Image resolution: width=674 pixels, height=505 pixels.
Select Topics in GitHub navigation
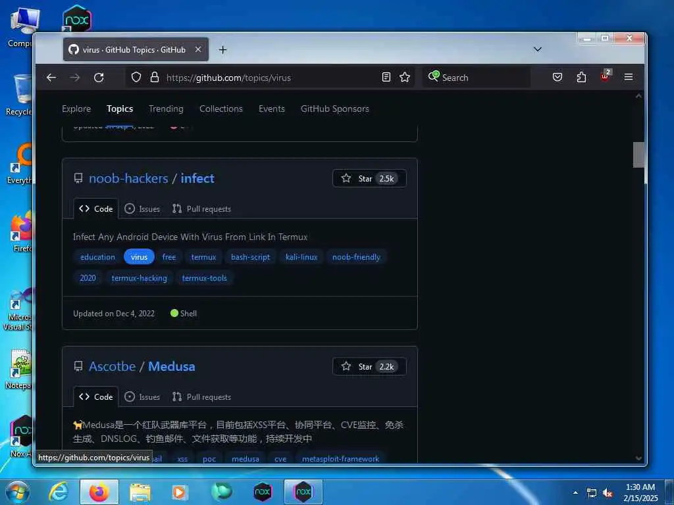pyautogui.click(x=120, y=109)
